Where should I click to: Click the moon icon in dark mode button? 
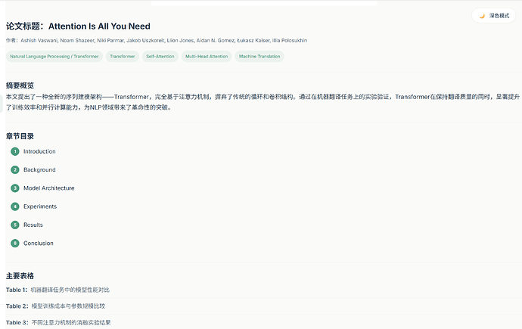482,16
